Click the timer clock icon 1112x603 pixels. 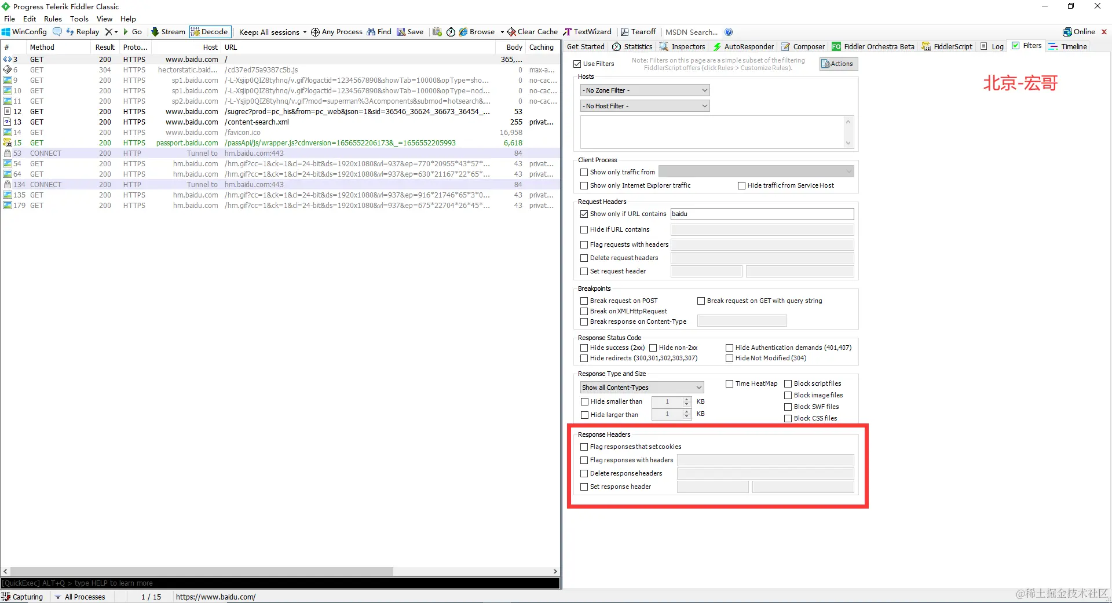(x=451, y=32)
